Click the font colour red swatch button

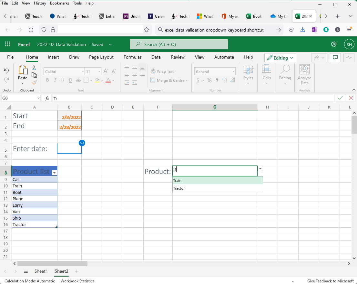click(108, 80)
